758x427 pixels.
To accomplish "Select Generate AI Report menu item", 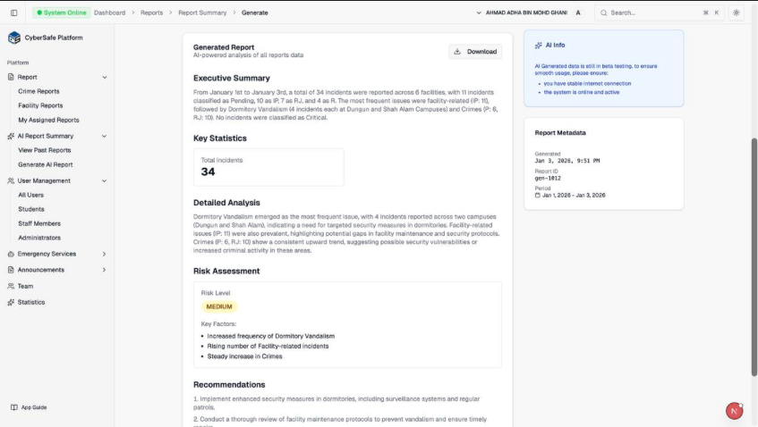I will click(46, 164).
